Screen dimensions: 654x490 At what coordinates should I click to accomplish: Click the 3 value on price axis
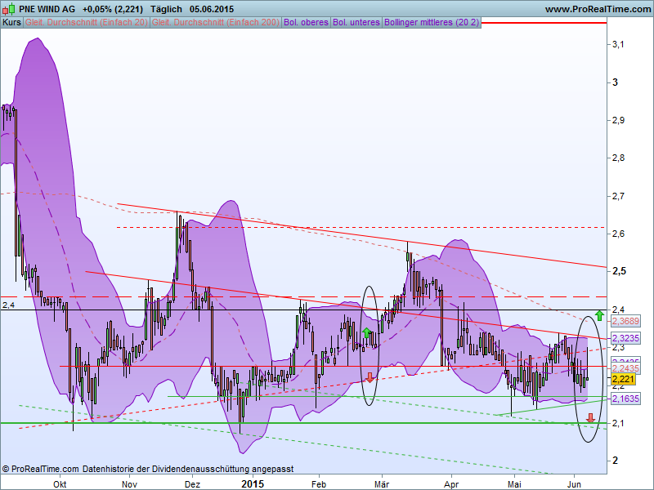615,82
